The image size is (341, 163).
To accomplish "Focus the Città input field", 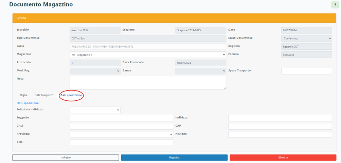I will [x=121, y=126].
